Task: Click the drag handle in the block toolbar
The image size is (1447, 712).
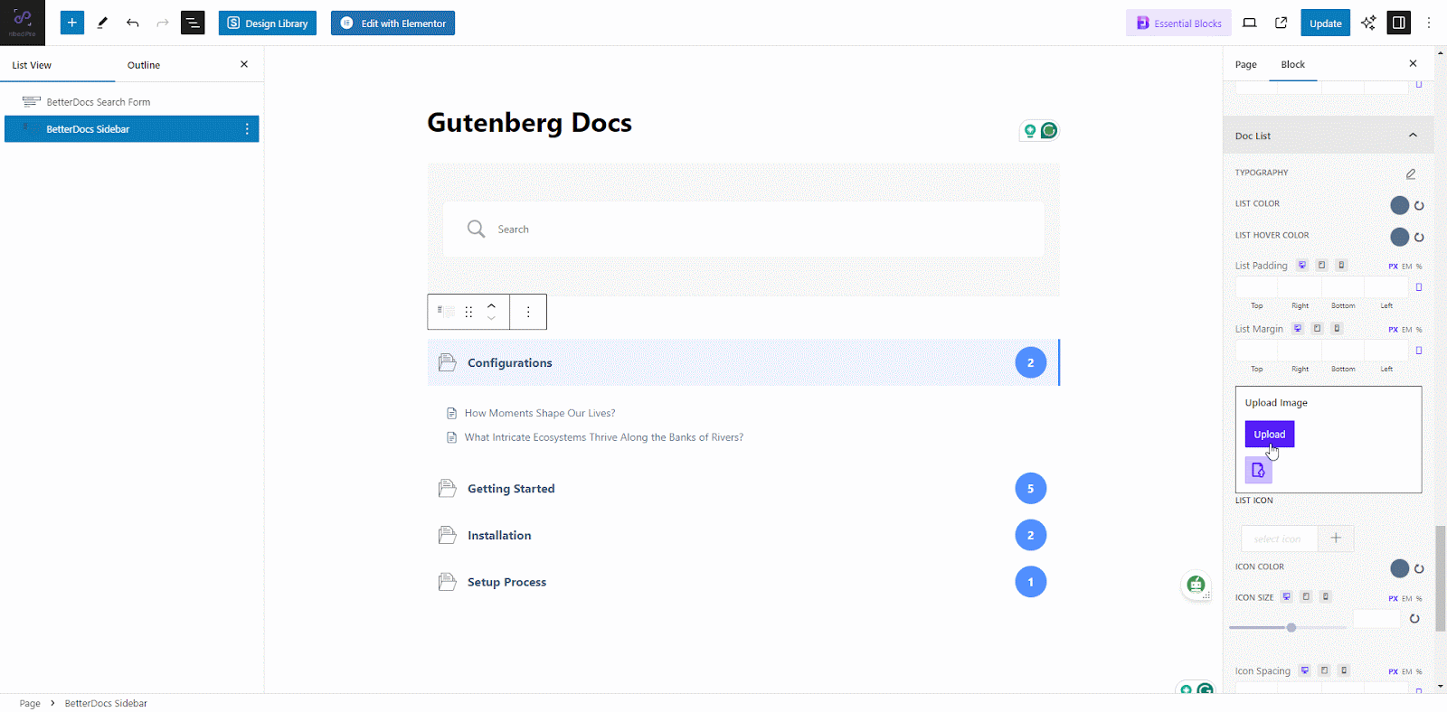Action: coord(468,311)
